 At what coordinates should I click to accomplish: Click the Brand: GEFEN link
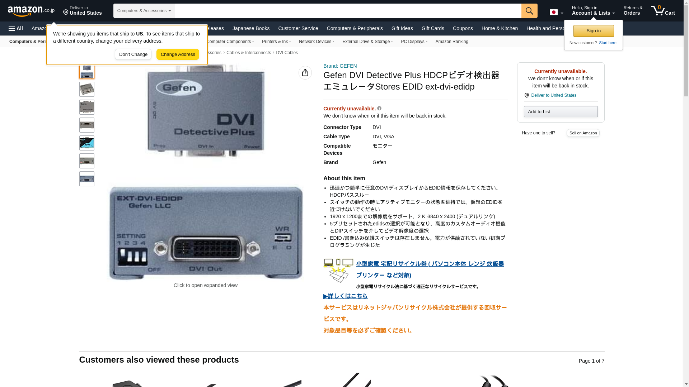[x=340, y=66]
